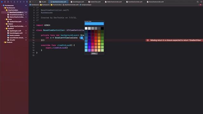Viewport: 203px width, 114px height.
Task: Pick the bottom-row light purple swatch
Action: (89, 50)
